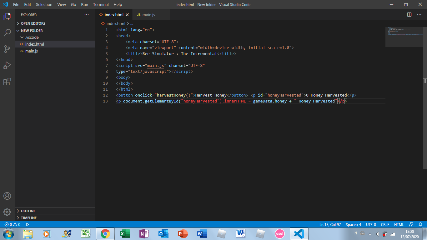This screenshot has width=427, height=240.
Task: Click the breadcrumb ellipsis after index.html
Action: 132,23
